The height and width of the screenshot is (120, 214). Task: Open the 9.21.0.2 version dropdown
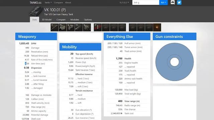(x=124, y=3)
